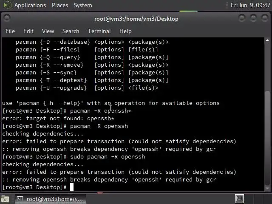Click the terminal command prompt cursor
The image size is (272, 204).
tap(72, 187)
